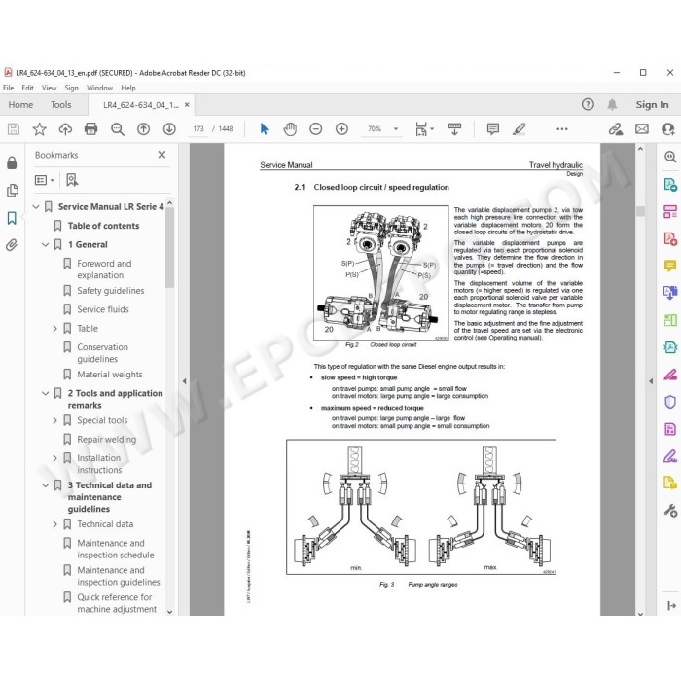
Task: Activate the Hand pan tool
Action: coord(290,129)
